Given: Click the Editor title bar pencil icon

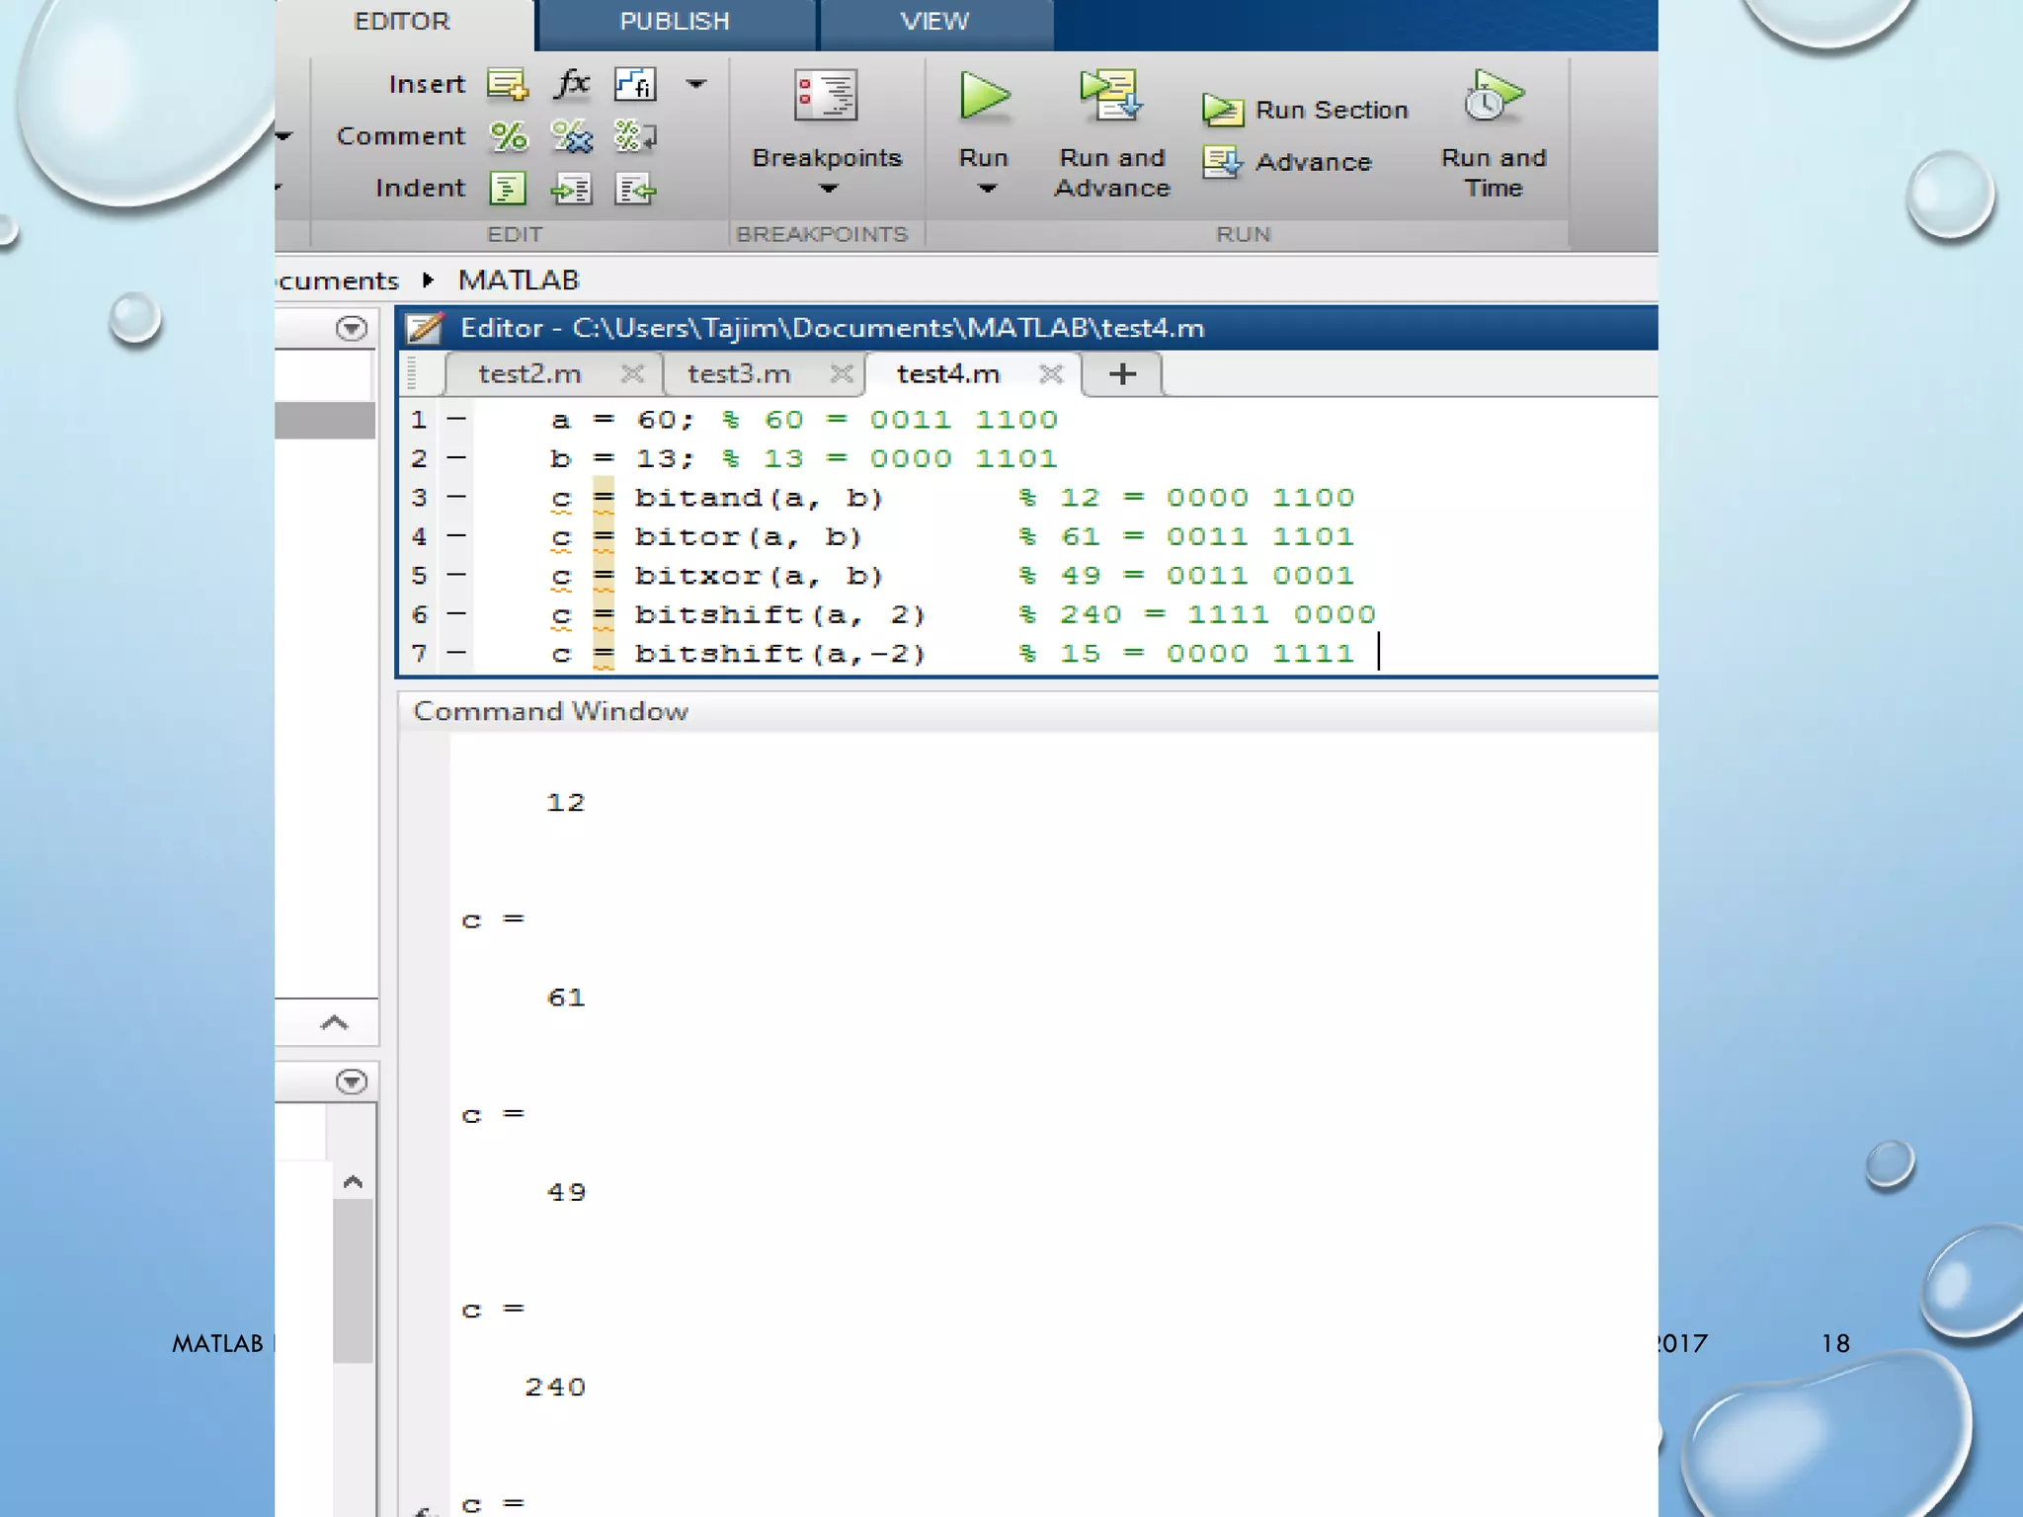Looking at the screenshot, I should point(425,328).
